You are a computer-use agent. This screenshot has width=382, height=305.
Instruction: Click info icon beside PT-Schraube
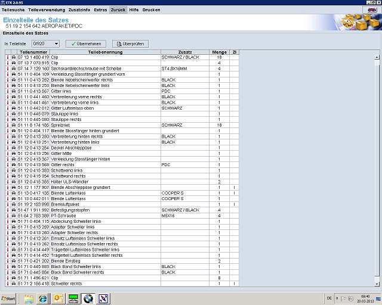[x=8, y=215]
